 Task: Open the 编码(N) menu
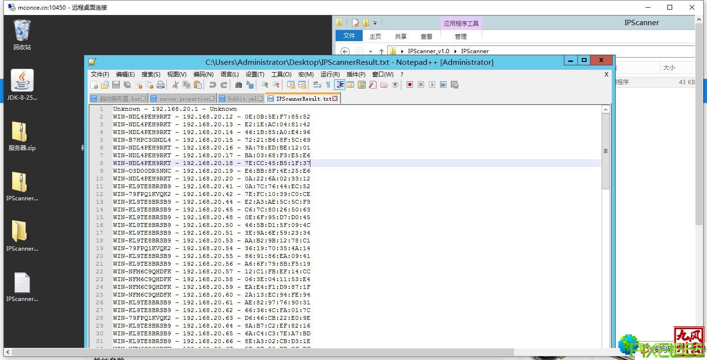pyautogui.click(x=203, y=74)
